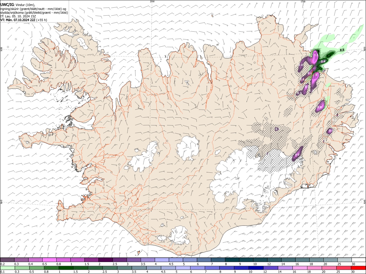The height and width of the screenshot is (274, 366).
Task: Click the '20W' longitude label at top
Action: [152, 1]
